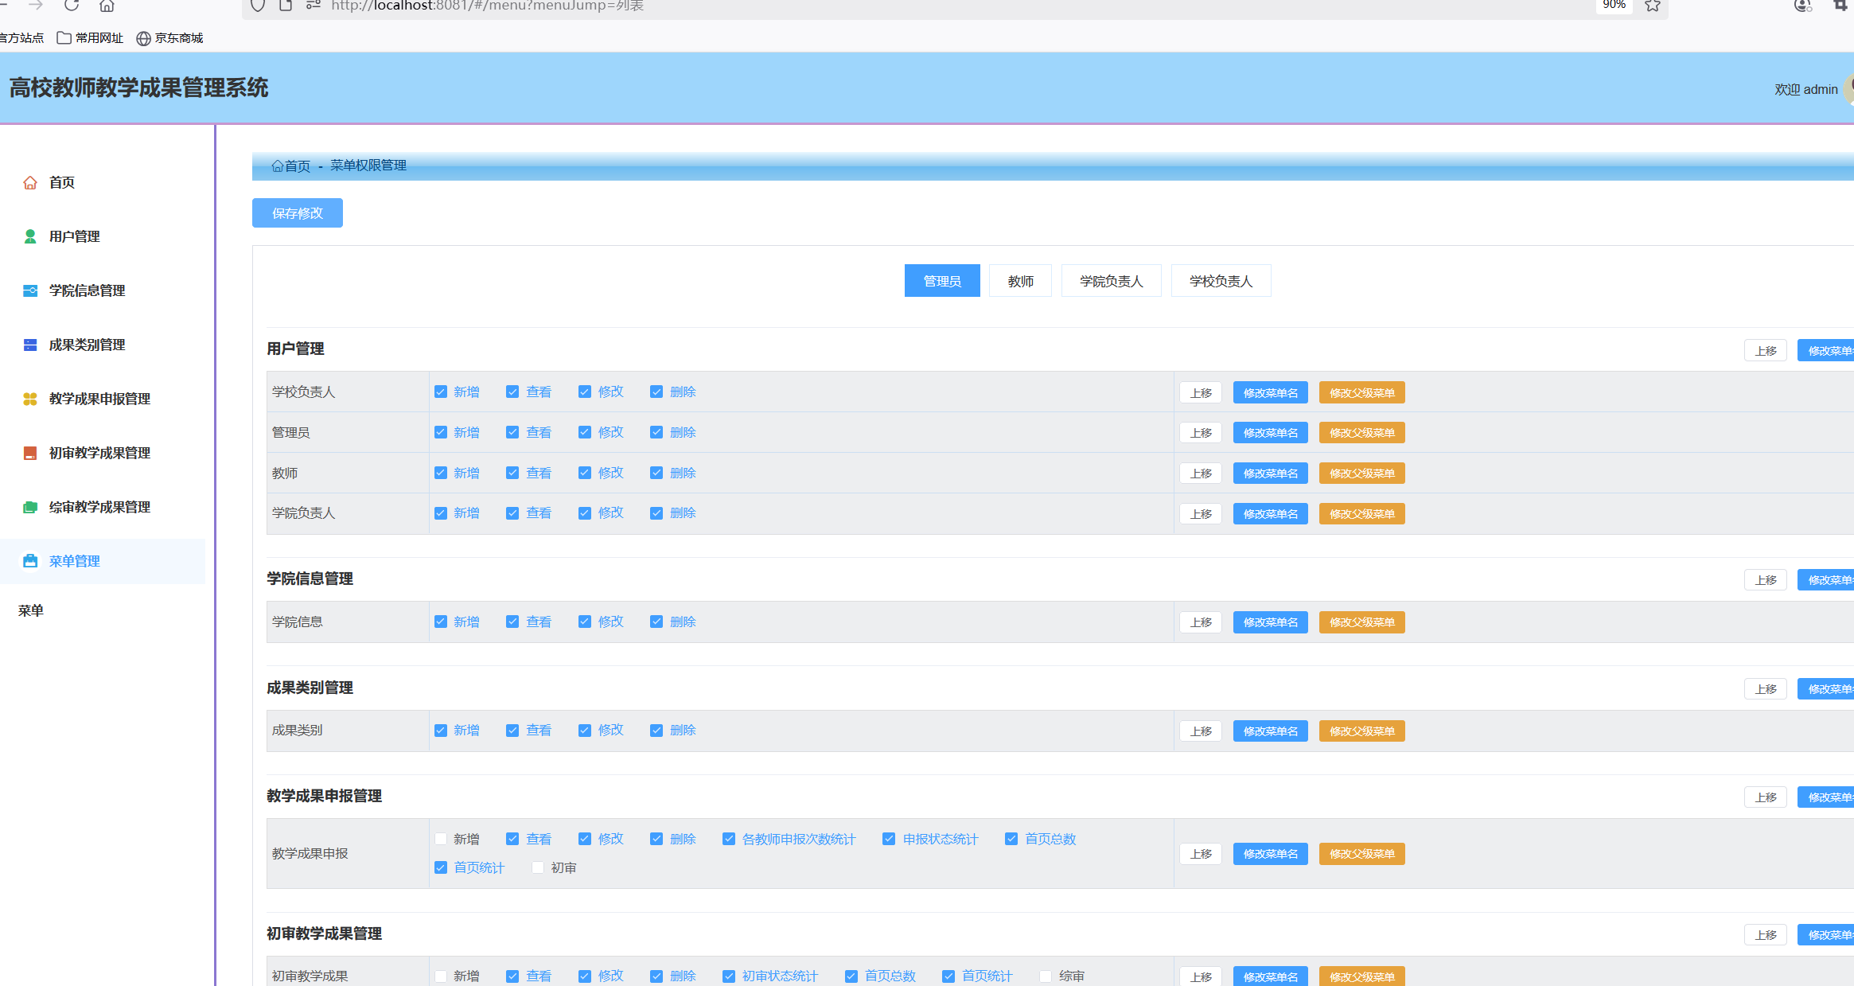Viewport: 1854px width, 986px height.
Task: Enable 新增 checkbox for 教学成果申报
Action: (441, 839)
